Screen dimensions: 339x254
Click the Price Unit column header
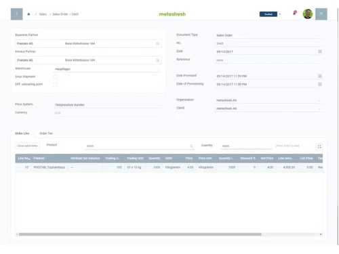(205, 158)
